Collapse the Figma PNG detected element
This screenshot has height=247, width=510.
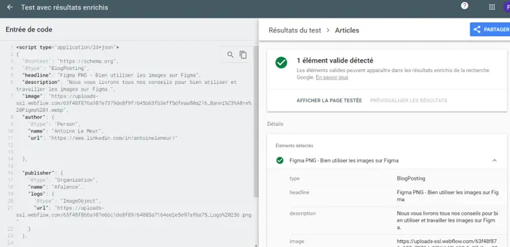click(x=494, y=160)
